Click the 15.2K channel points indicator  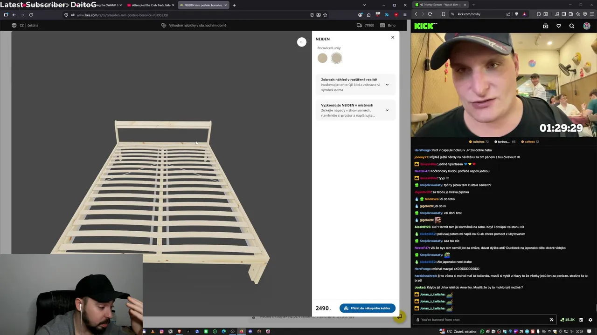[568, 320]
